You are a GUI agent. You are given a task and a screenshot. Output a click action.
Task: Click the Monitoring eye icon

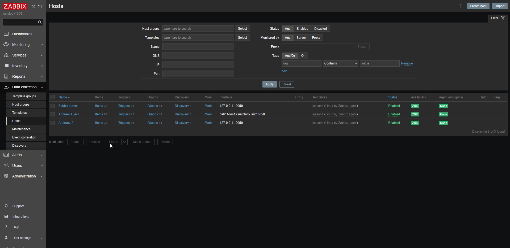click(6, 44)
